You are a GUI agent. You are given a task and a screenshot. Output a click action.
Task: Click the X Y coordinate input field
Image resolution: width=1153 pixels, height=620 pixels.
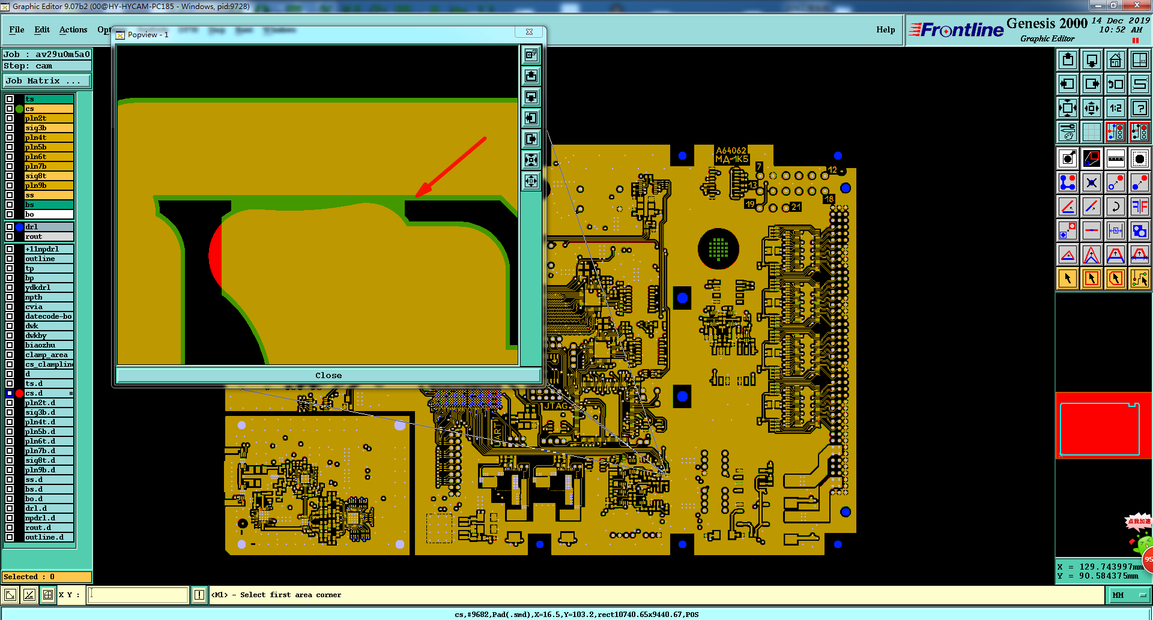click(x=138, y=595)
